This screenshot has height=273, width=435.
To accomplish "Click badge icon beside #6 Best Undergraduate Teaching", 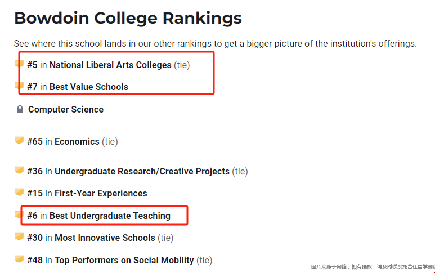I will (19, 214).
